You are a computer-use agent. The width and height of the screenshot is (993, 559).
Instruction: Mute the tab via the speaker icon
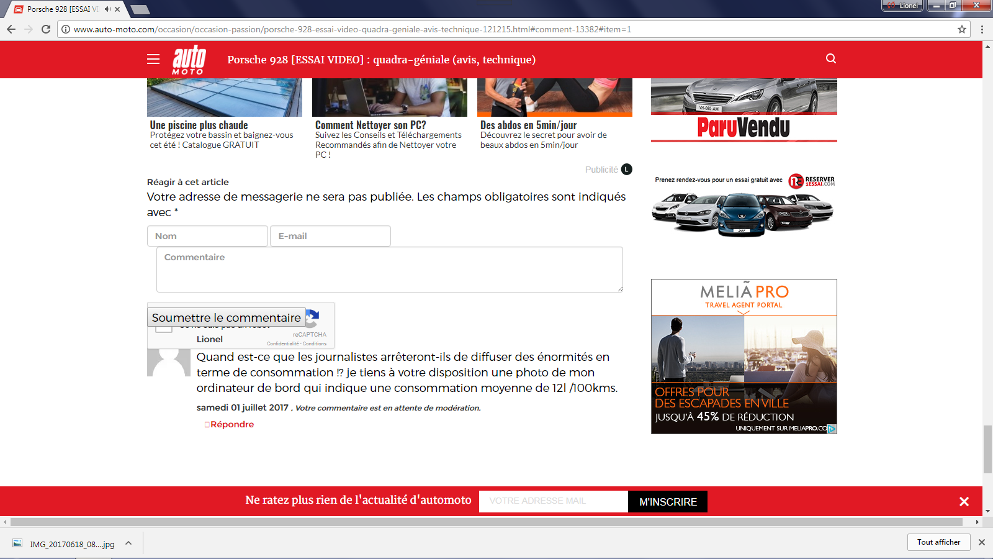pyautogui.click(x=107, y=9)
